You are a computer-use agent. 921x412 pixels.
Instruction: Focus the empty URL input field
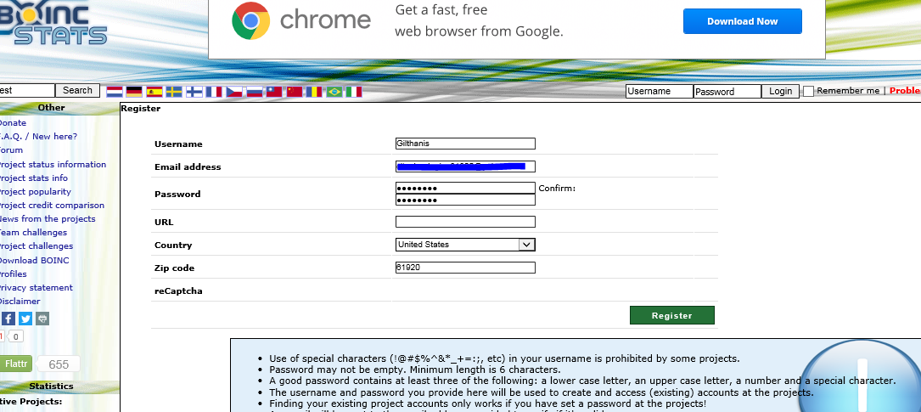click(x=465, y=222)
